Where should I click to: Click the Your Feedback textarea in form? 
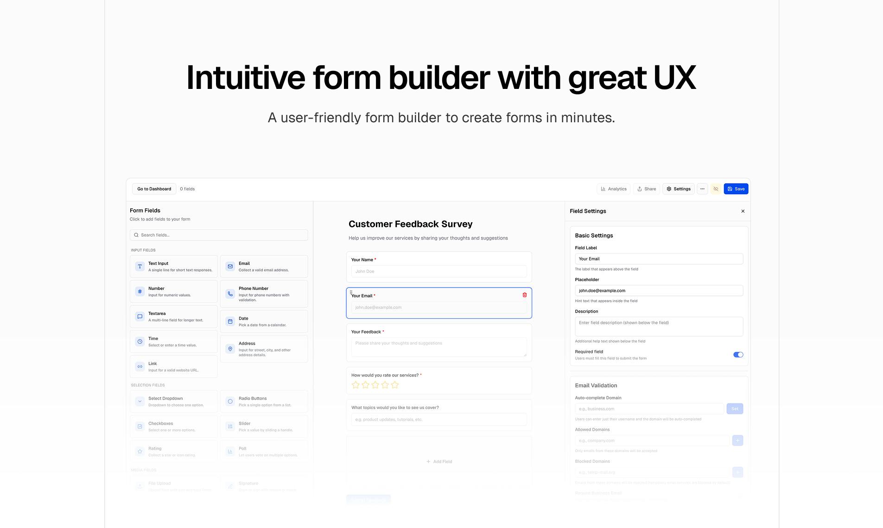coord(438,347)
